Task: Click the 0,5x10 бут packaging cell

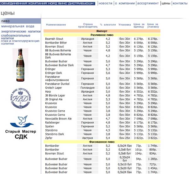Action: (x=125, y=164)
